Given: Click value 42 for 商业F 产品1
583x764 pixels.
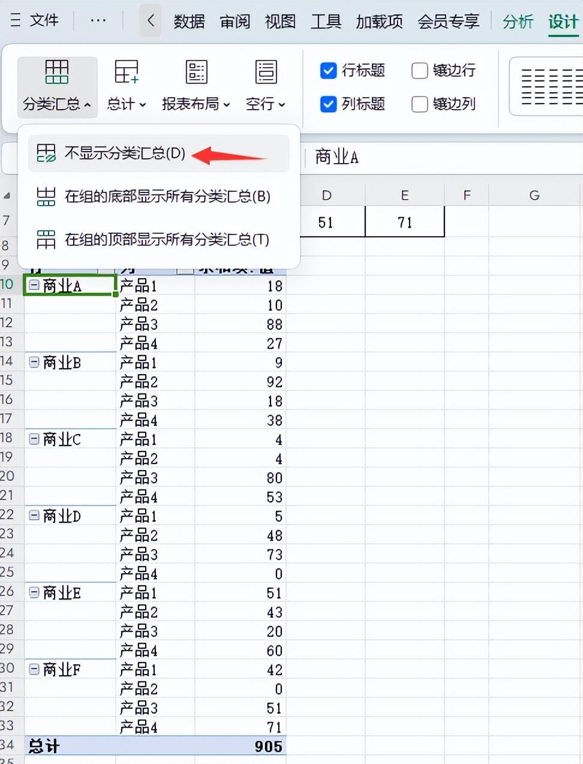Looking at the screenshot, I should [241, 670].
